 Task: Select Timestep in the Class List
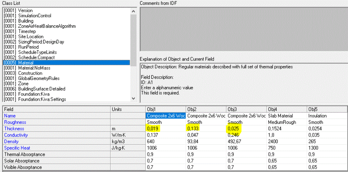(x=67, y=32)
